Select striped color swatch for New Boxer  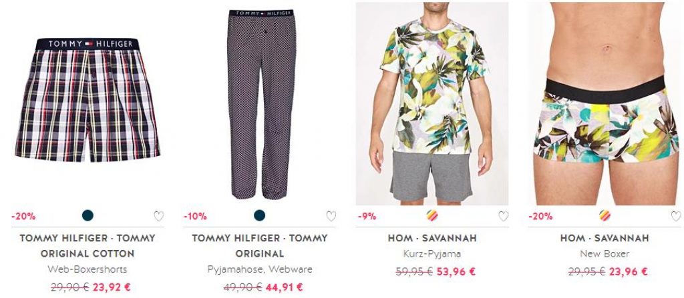click(x=605, y=215)
